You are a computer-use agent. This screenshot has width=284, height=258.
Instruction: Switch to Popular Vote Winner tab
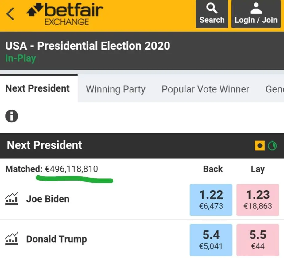(205, 89)
